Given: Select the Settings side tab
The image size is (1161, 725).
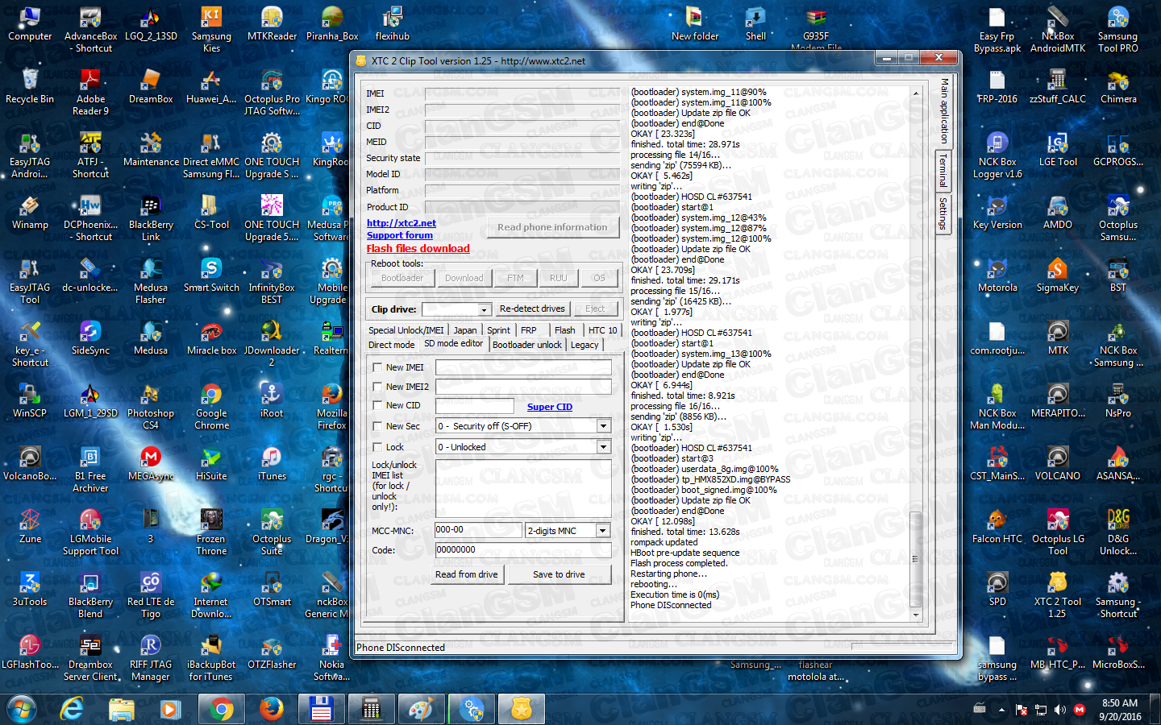Looking at the screenshot, I should point(943,213).
